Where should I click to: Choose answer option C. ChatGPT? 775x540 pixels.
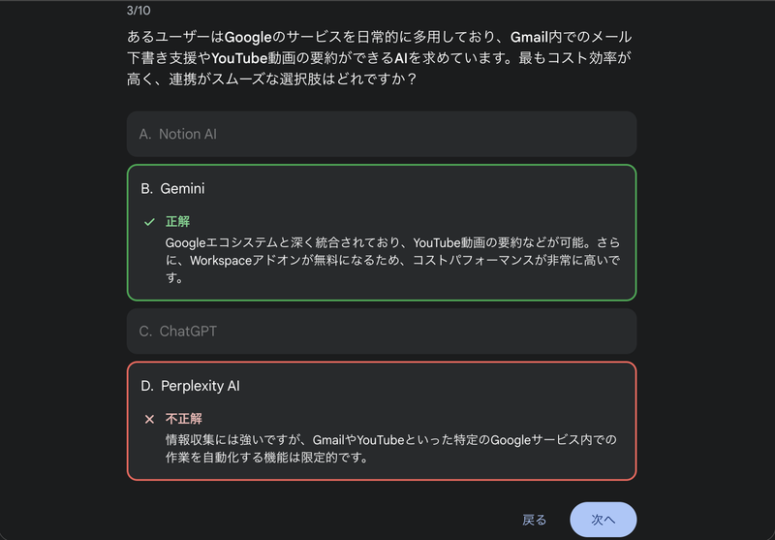[x=381, y=331]
